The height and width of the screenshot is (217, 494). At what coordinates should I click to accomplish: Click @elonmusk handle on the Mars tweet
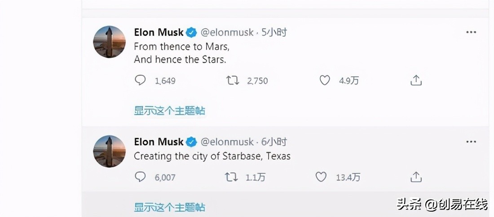227,32
